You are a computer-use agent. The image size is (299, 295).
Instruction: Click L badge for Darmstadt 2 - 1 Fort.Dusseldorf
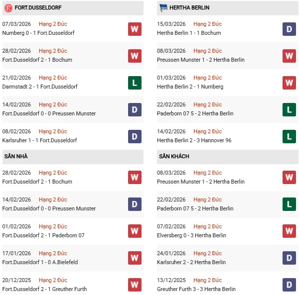(135, 83)
